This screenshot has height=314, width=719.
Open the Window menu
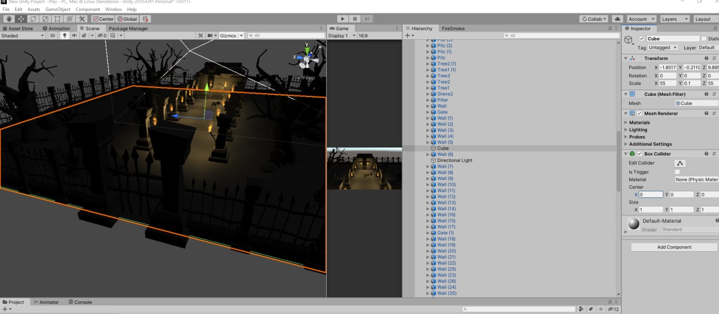[113, 10]
